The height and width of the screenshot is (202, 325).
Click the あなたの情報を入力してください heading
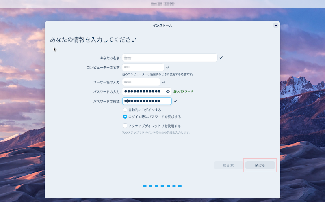pyautogui.click(x=93, y=40)
